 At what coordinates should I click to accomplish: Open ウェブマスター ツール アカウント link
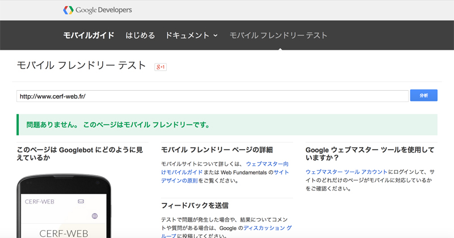pyautogui.click(x=346, y=172)
